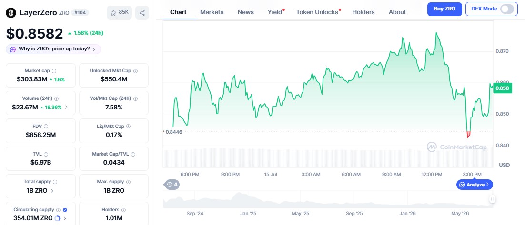Screen dimensions: 525x225
Task: Click the historical range overview mini chart
Action: tap(328, 199)
